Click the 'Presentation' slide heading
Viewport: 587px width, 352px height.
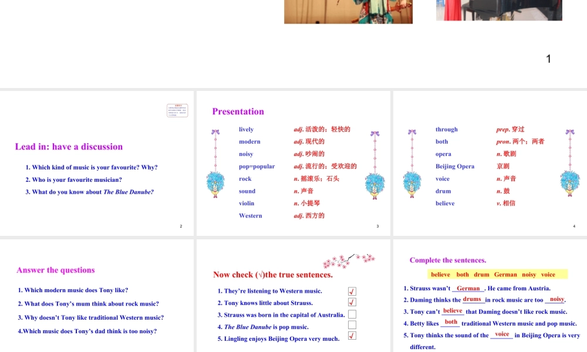click(238, 111)
